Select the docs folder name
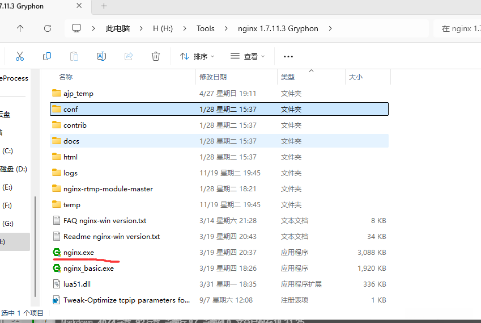The image size is (481, 323). tap(71, 141)
